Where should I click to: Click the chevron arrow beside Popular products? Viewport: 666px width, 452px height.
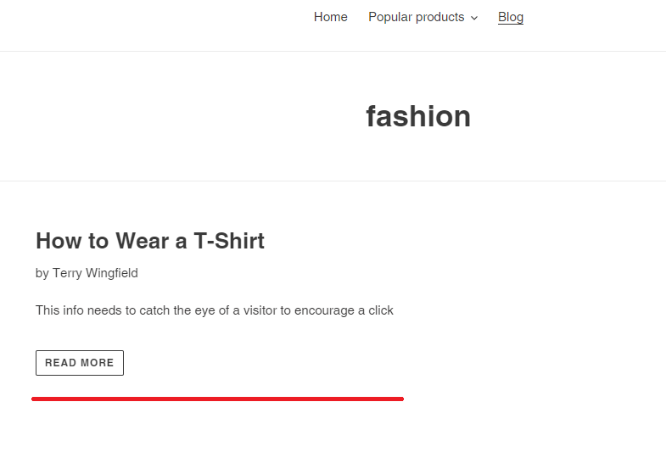474,18
